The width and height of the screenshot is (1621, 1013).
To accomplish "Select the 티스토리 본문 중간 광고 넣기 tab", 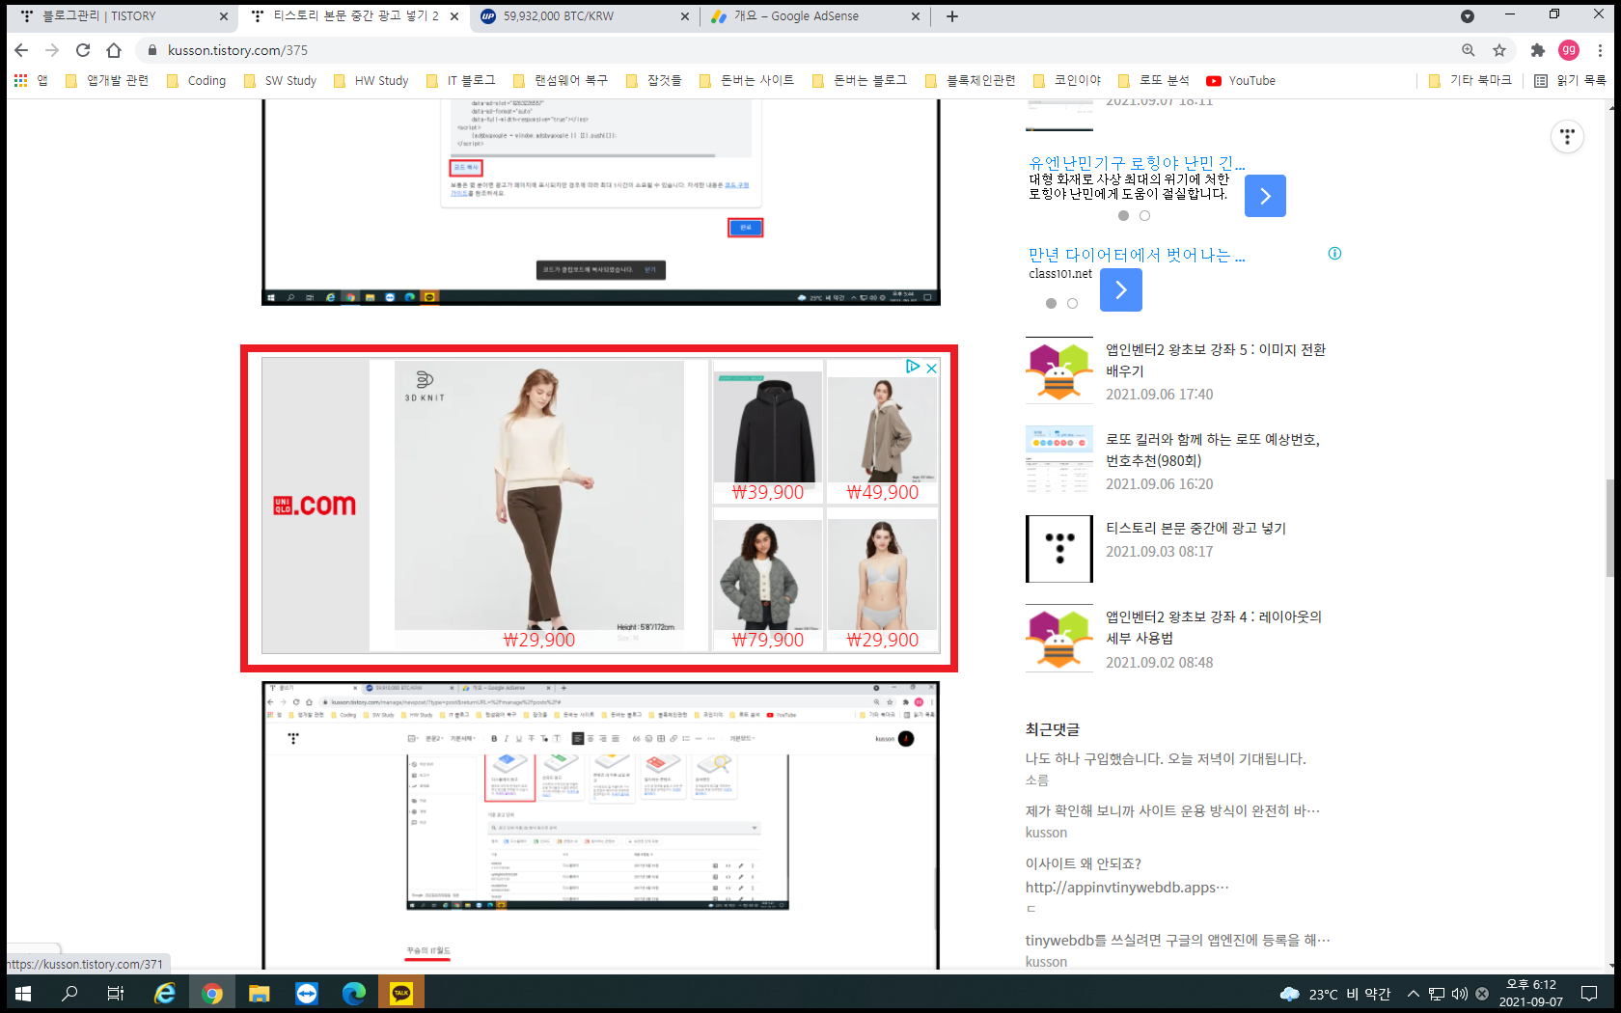I will pyautogui.click(x=353, y=16).
